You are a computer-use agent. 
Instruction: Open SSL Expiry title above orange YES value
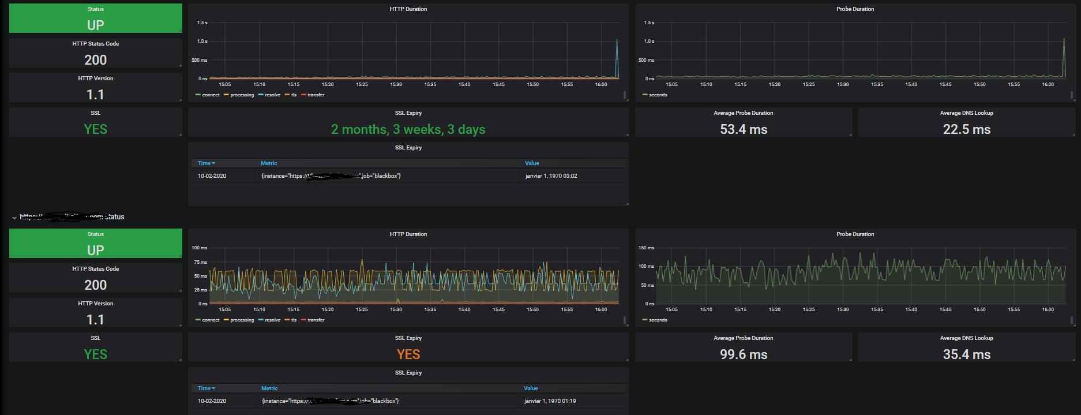(x=408, y=338)
